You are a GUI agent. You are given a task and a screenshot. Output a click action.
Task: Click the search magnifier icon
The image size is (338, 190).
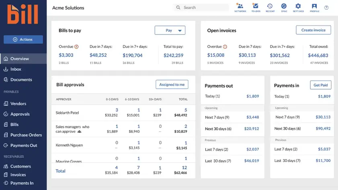[178, 8]
